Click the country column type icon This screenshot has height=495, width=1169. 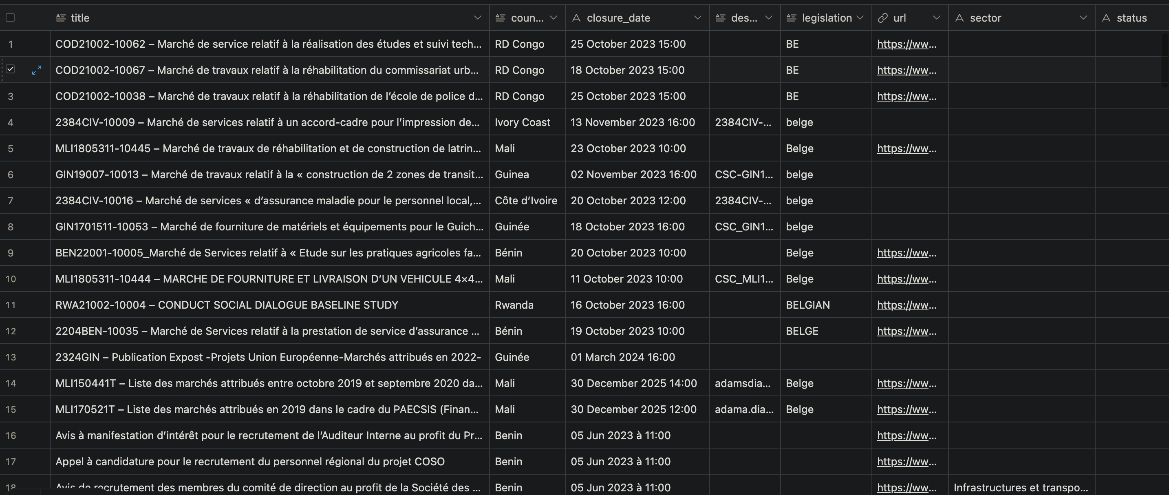pos(501,18)
